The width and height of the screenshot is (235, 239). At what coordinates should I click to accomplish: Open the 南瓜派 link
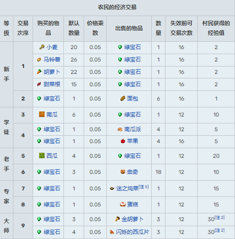(x=132, y=129)
